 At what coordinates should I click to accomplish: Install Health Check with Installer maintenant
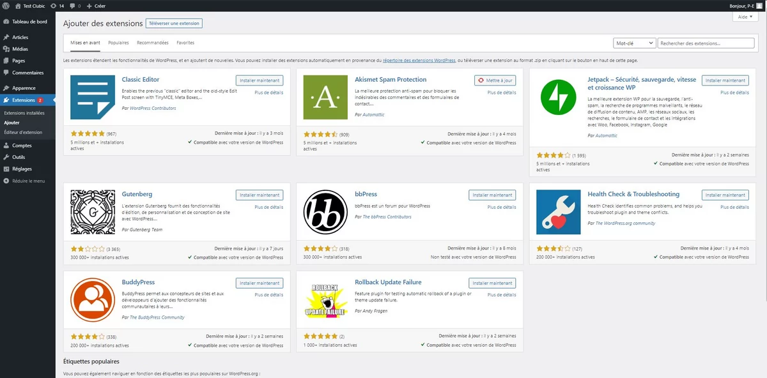pyautogui.click(x=725, y=195)
